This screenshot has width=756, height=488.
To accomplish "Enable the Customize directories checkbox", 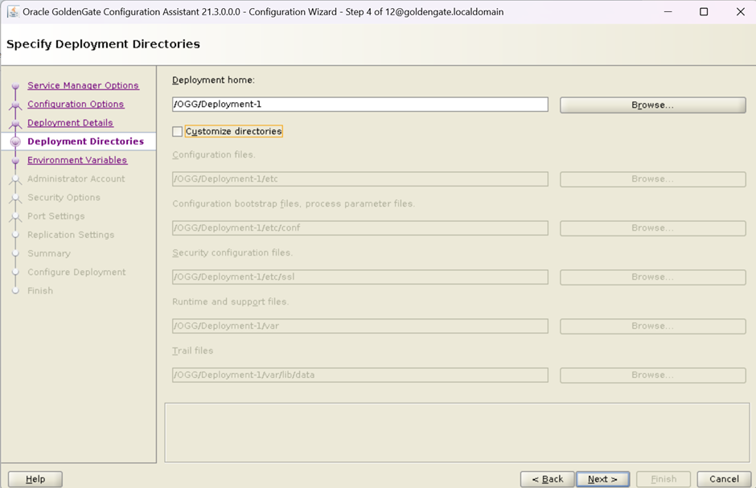I will pos(178,132).
